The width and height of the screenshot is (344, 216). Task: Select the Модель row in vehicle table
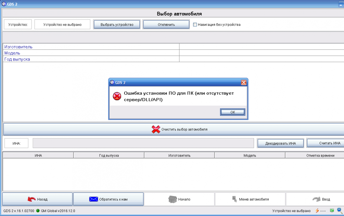[x=173, y=53]
